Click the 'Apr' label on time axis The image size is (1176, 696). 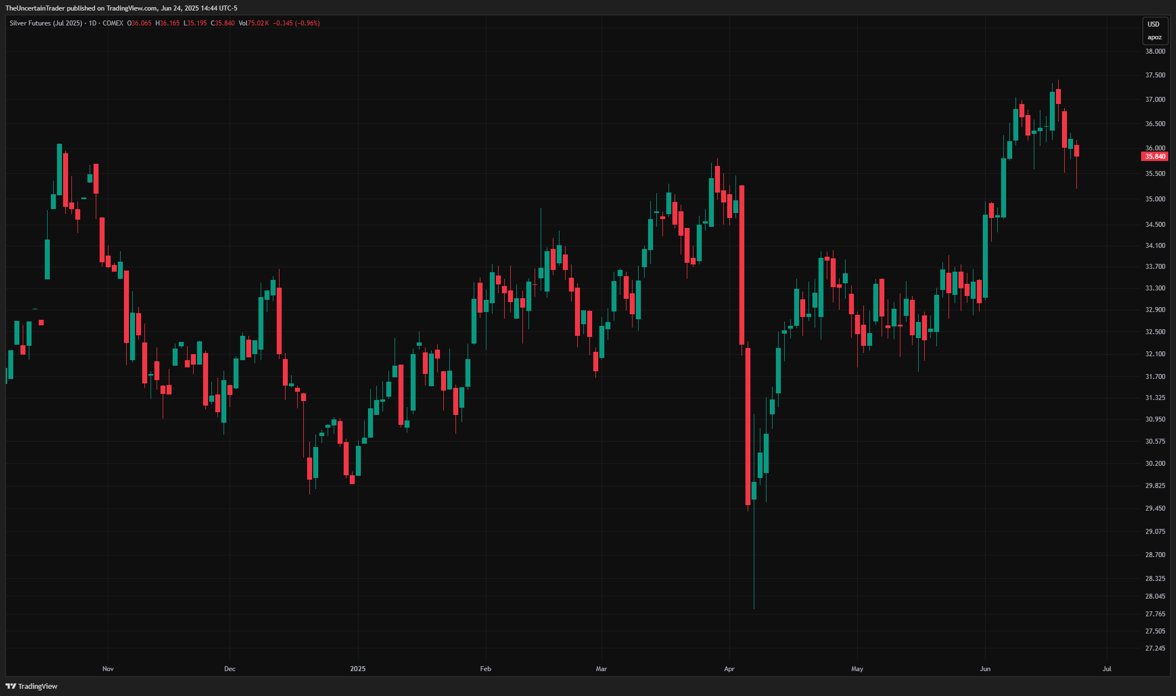(729, 669)
